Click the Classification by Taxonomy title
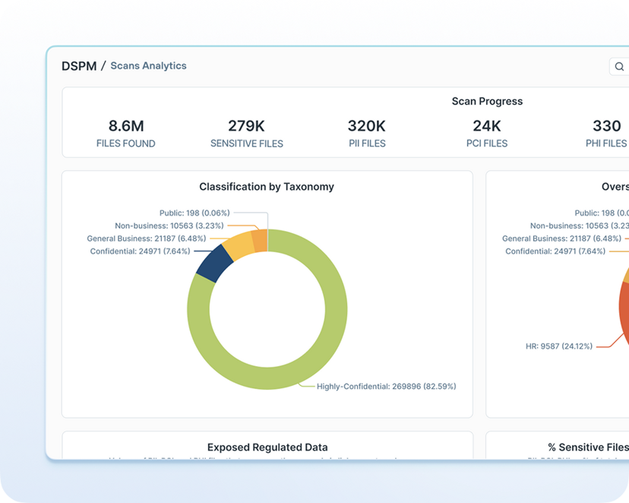Viewport: 629px width, 503px height. [267, 187]
